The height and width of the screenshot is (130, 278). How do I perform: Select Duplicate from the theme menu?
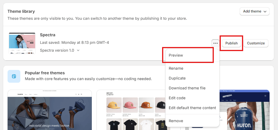click(x=177, y=78)
